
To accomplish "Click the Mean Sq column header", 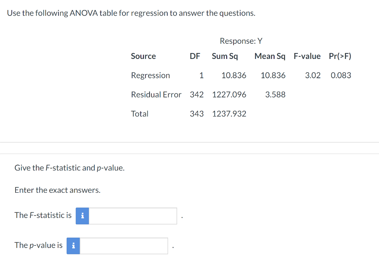I will [270, 56].
